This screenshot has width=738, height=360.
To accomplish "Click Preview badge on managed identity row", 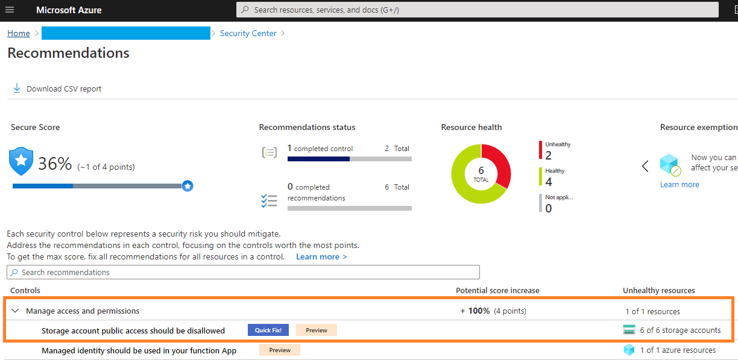I will pos(280,350).
